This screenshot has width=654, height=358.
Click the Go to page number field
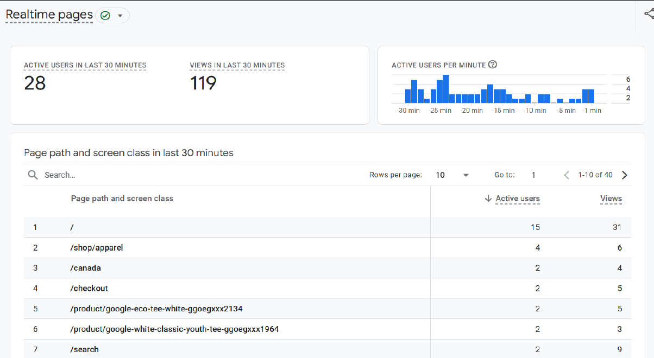pos(533,175)
